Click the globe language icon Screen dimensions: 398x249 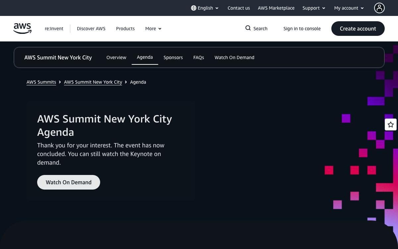194,8
